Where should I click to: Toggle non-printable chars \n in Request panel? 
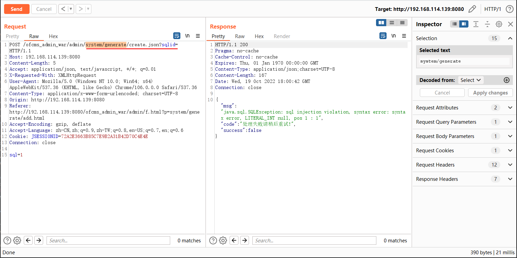point(188,36)
